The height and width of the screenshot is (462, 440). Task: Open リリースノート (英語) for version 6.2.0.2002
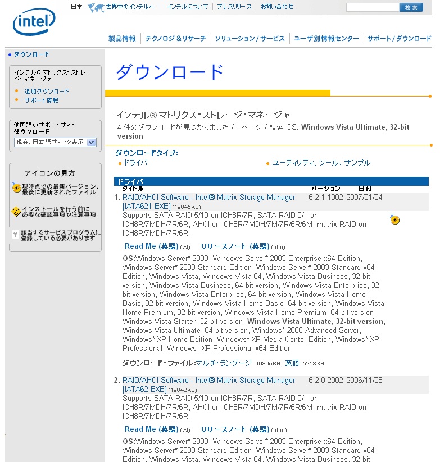(x=235, y=429)
